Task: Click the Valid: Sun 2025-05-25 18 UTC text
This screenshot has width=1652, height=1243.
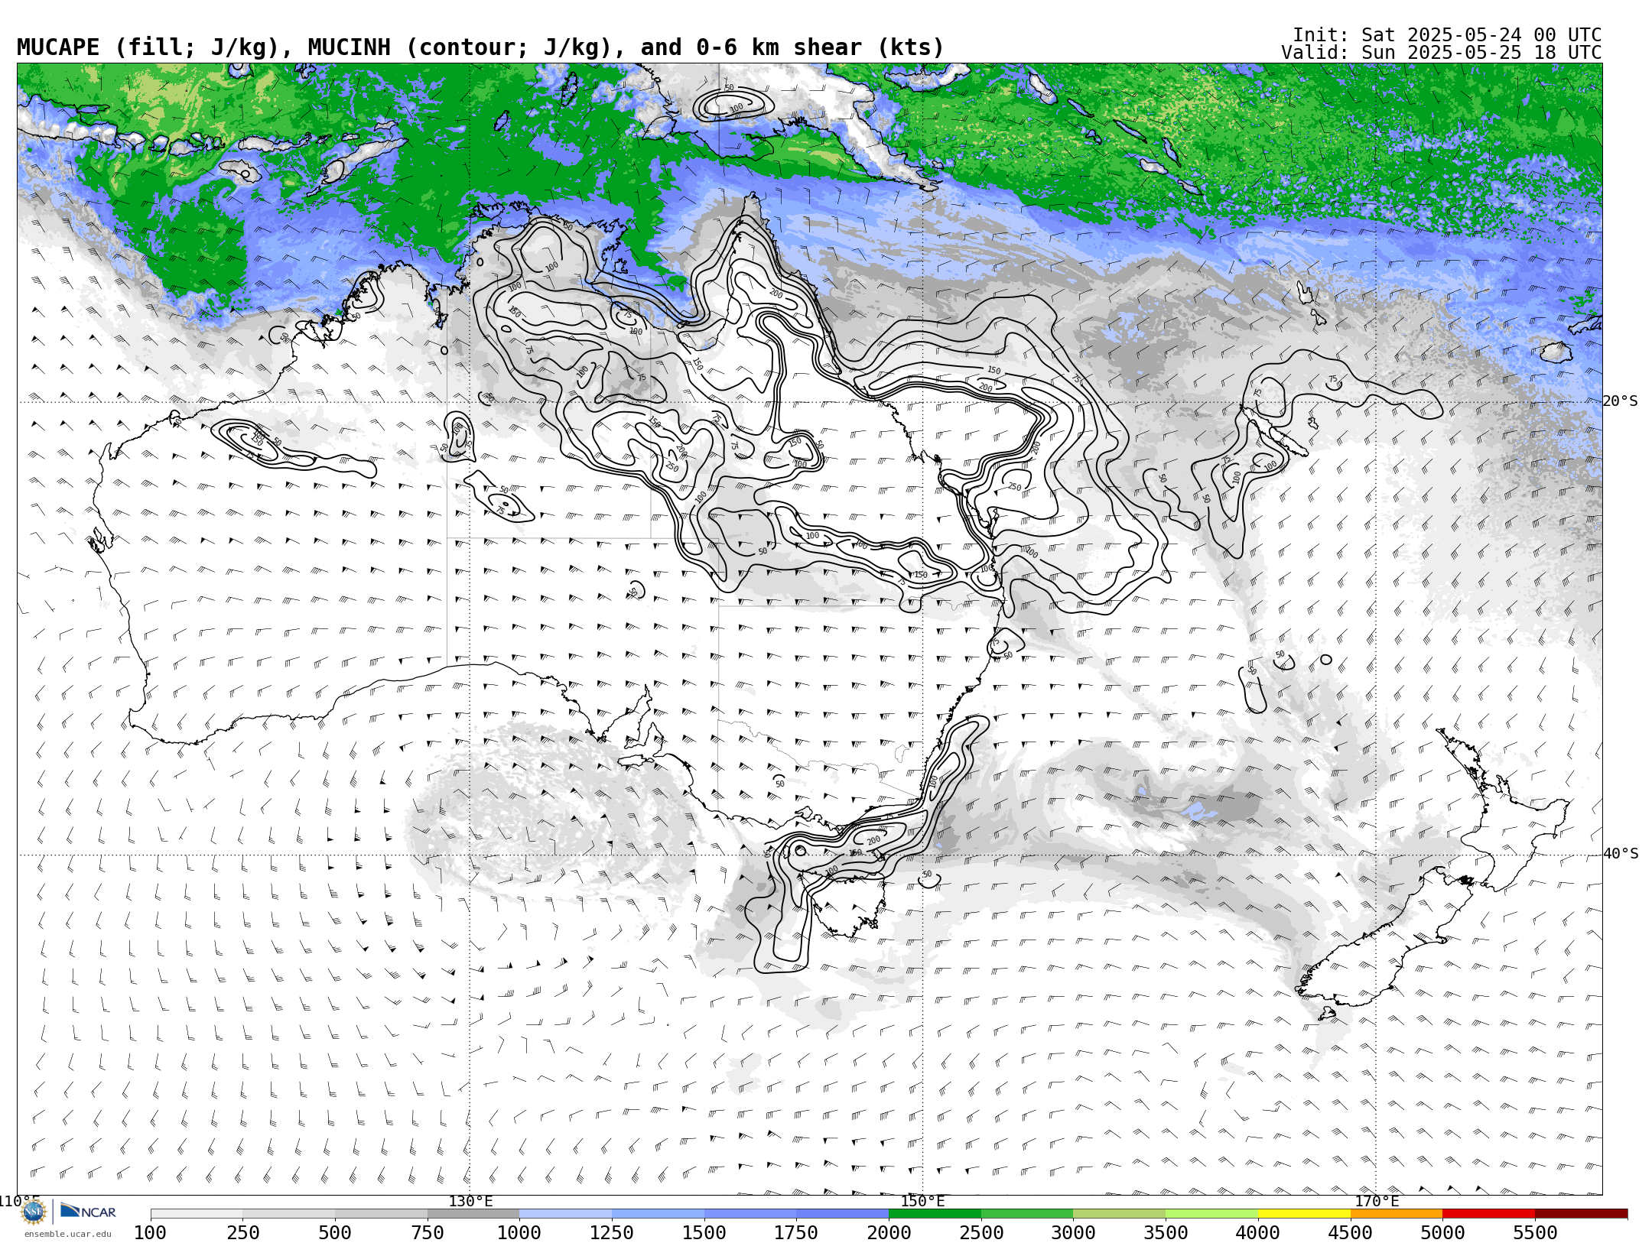Action: click(1442, 53)
